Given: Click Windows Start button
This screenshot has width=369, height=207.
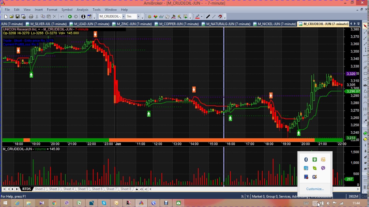Looking at the screenshot, I should 5,203.
